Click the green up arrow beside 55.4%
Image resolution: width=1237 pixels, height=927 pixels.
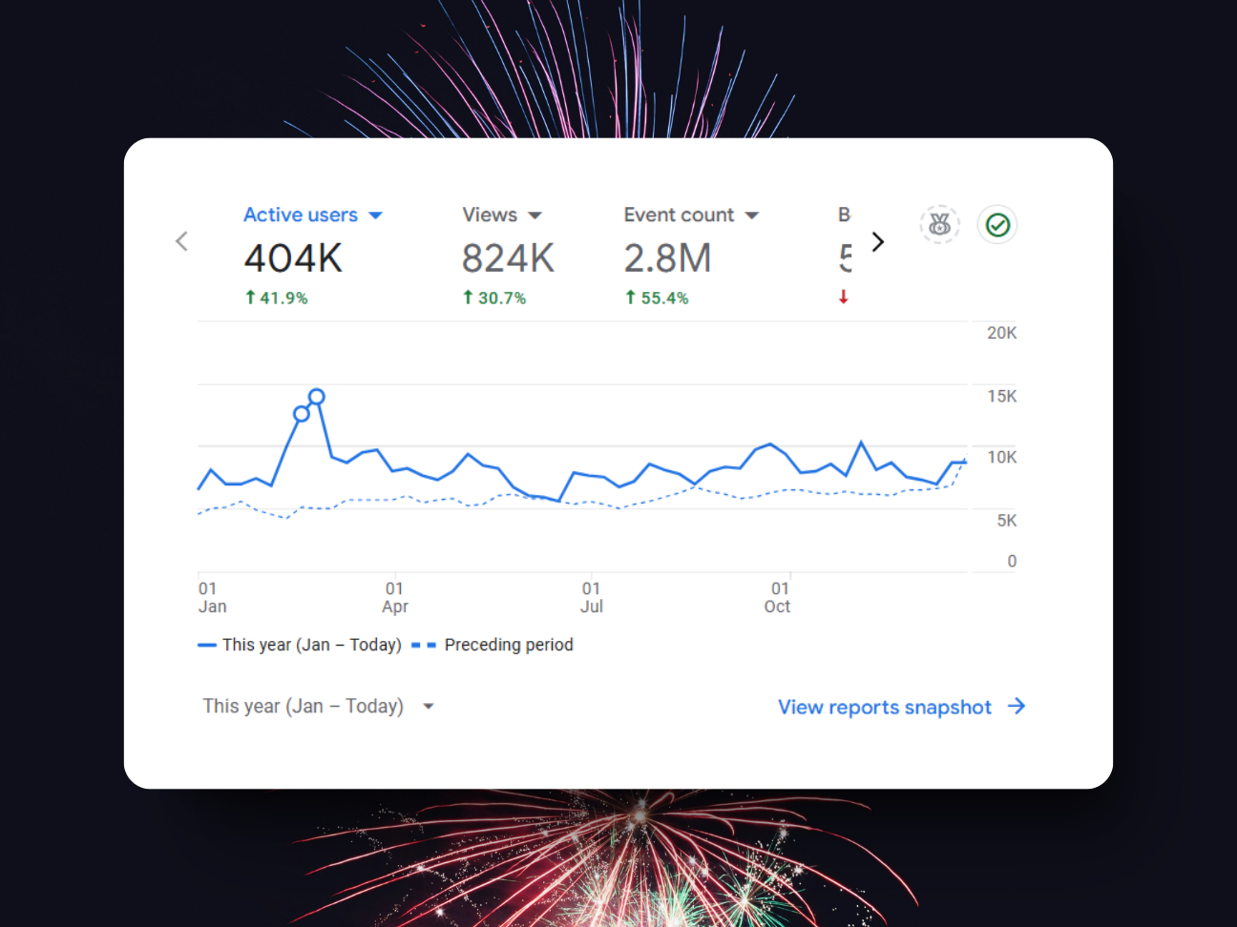(x=630, y=297)
